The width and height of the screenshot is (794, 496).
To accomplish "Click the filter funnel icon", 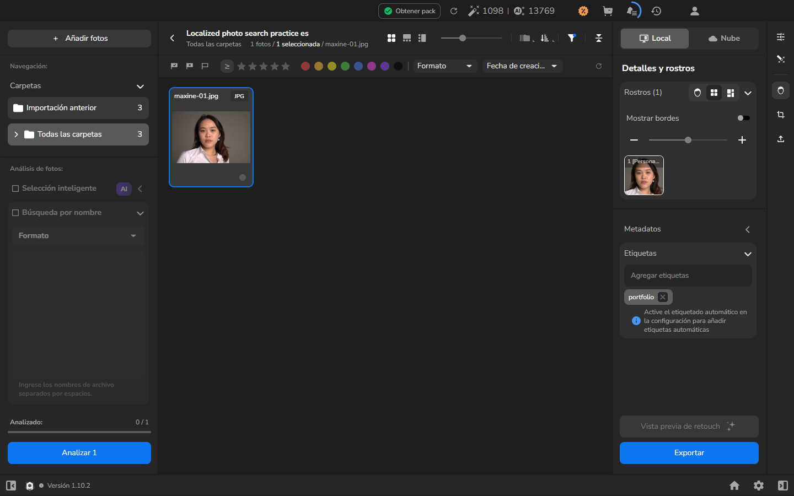I will [572, 38].
